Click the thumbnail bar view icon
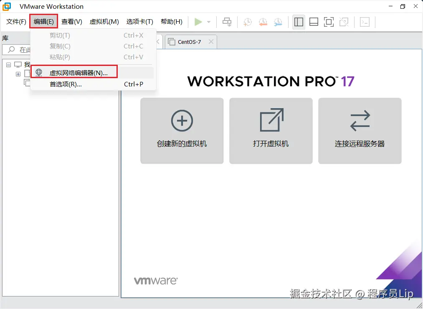The width and height of the screenshot is (423, 309). tap(314, 22)
